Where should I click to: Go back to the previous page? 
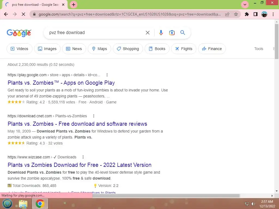pyautogui.click(x=6, y=14)
